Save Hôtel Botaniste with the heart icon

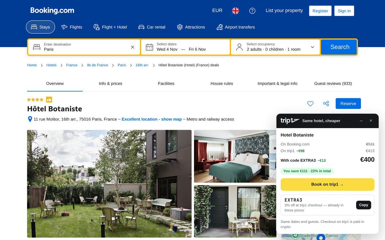point(310,103)
